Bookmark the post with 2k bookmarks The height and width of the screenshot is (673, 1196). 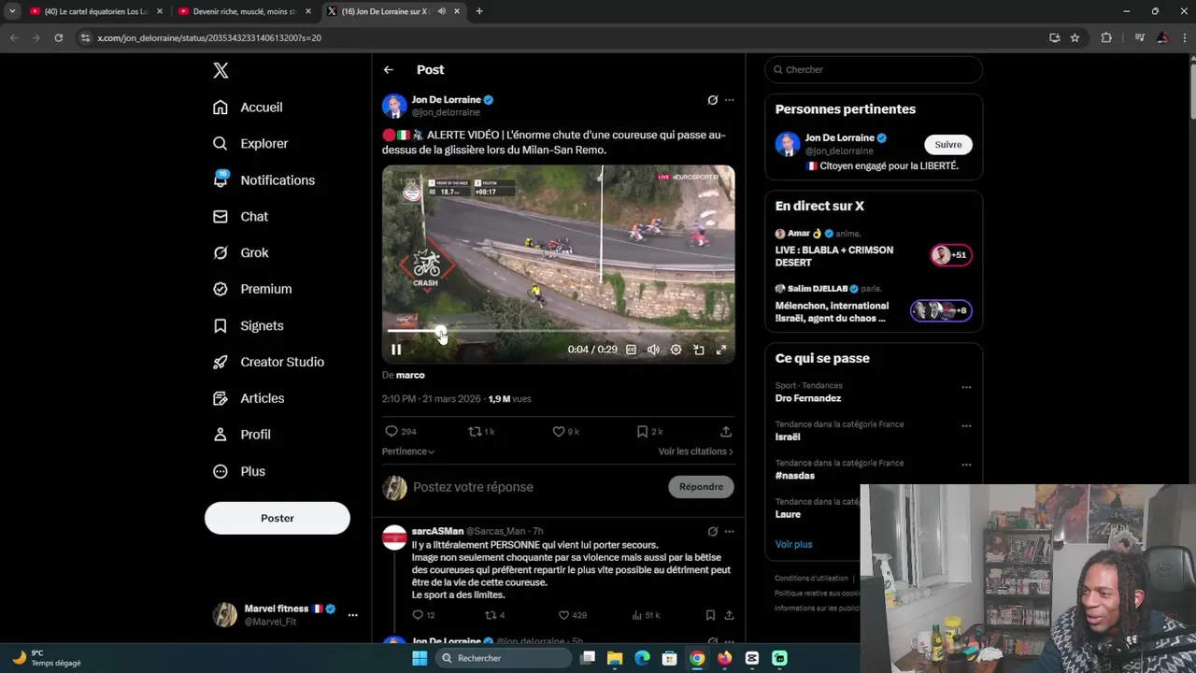coord(649,432)
